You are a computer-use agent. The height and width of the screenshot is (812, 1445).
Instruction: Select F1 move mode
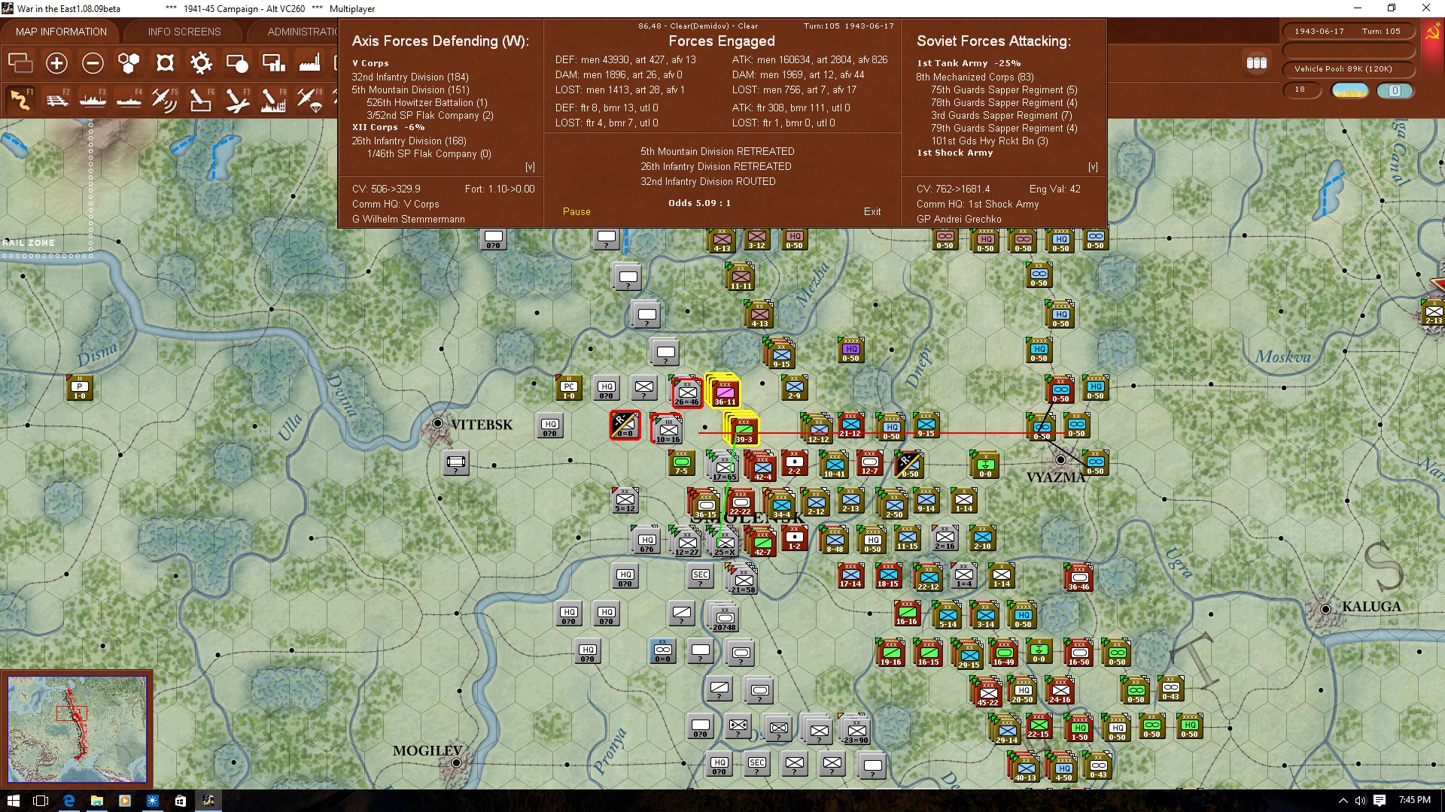pos(20,99)
